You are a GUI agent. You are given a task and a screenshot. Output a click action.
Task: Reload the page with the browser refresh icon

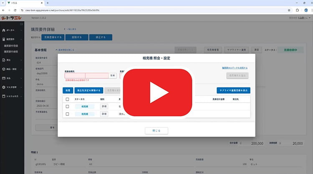pyautogui.click(x=15, y=10)
